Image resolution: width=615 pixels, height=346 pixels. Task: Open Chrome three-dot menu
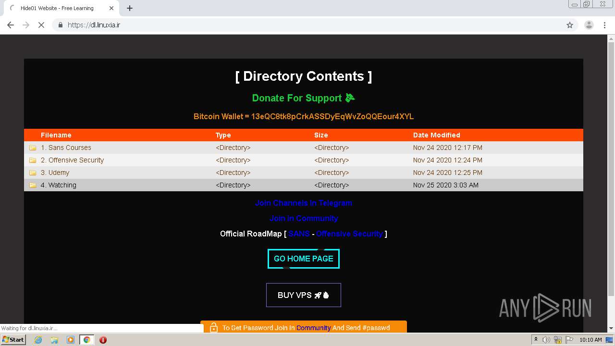tap(604, 25)
